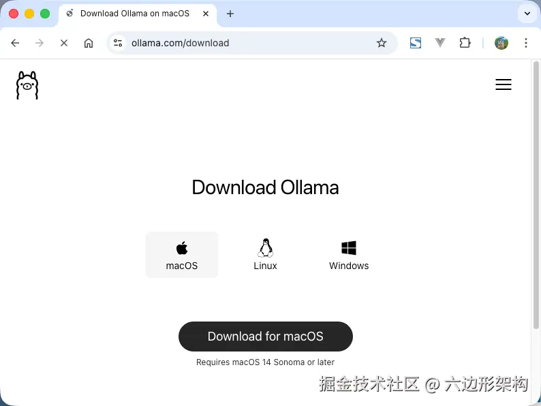The height and width of the screenshot is (406, 541).
Task: Bookmark this page with the star
Action: click(x=382, y=43)
